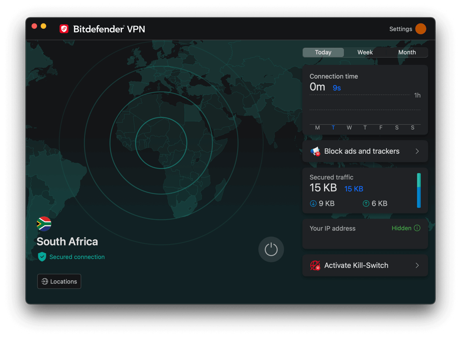
Task: Toggle the VPN power button
Action: point(271,249)
